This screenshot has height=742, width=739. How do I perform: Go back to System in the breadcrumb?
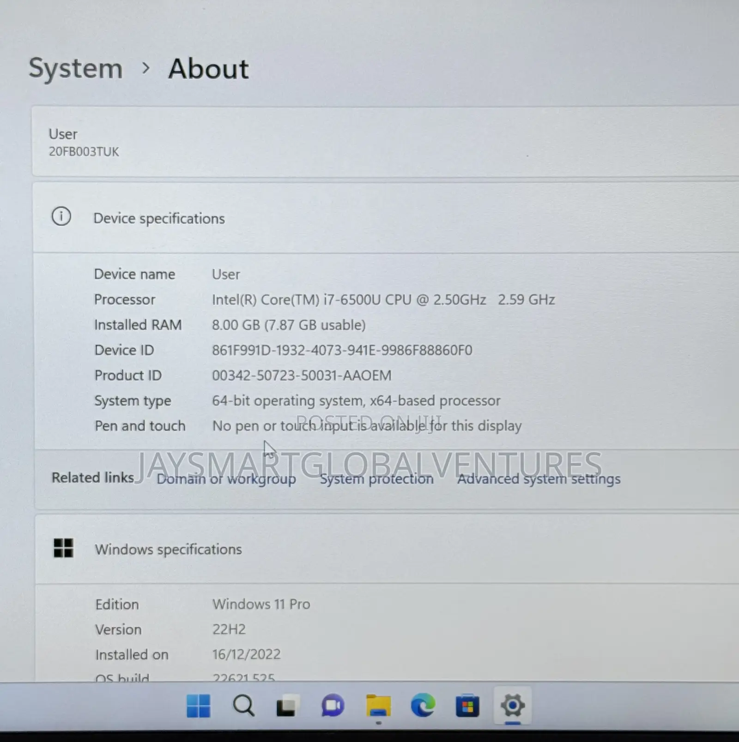tap(76, 69)
